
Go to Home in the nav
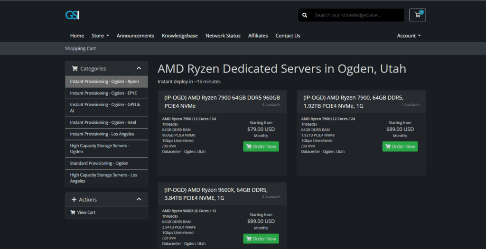pyautogui.click(x=77, y=36)
